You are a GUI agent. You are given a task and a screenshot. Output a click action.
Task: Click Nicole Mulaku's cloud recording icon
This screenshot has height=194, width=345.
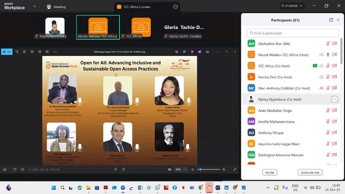(x=322, y=55)
